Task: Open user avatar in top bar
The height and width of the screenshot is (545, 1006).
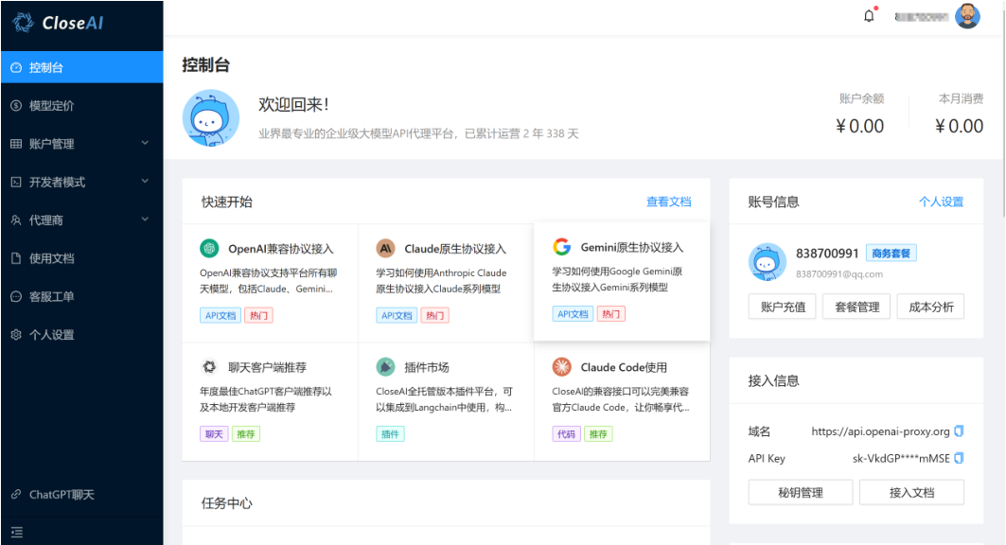Action: 967,16
